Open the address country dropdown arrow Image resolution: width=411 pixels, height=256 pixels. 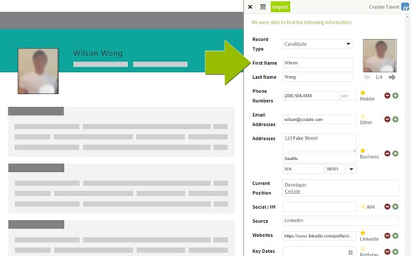(351, 169)
